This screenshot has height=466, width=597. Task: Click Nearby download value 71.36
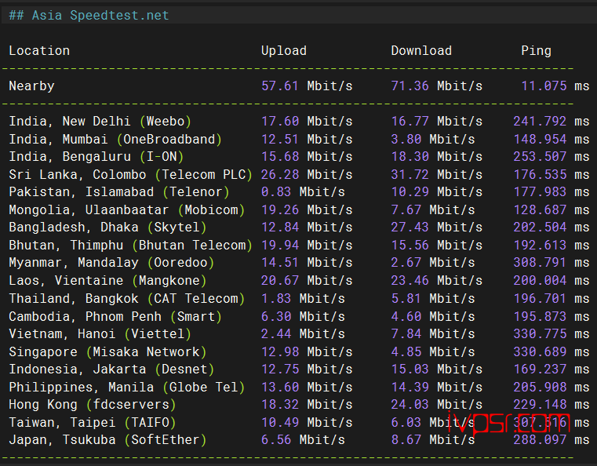(410, 86)
